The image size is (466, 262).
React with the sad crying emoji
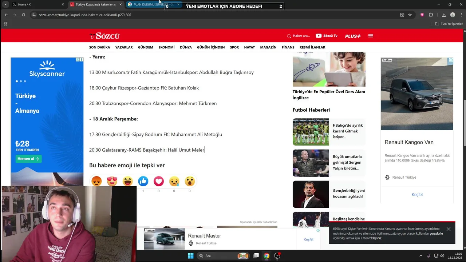(174, 181)
